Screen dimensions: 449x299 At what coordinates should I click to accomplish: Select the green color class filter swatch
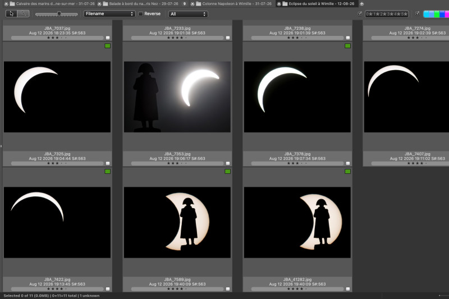click(437, 13)
